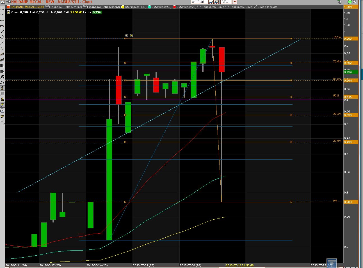
Task: Click the first symbol search icon
Action: pyautogui.click(x=211, y=2)
